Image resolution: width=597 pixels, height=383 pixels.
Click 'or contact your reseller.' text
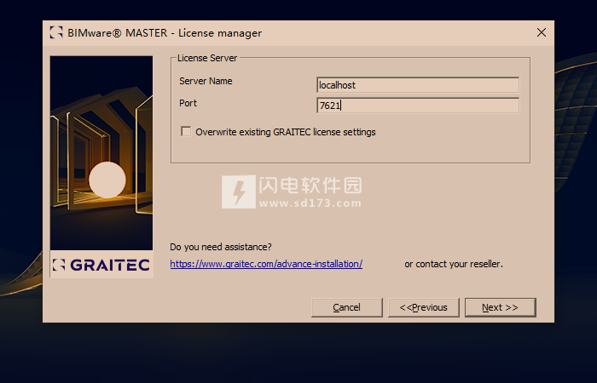click(454, 264)
